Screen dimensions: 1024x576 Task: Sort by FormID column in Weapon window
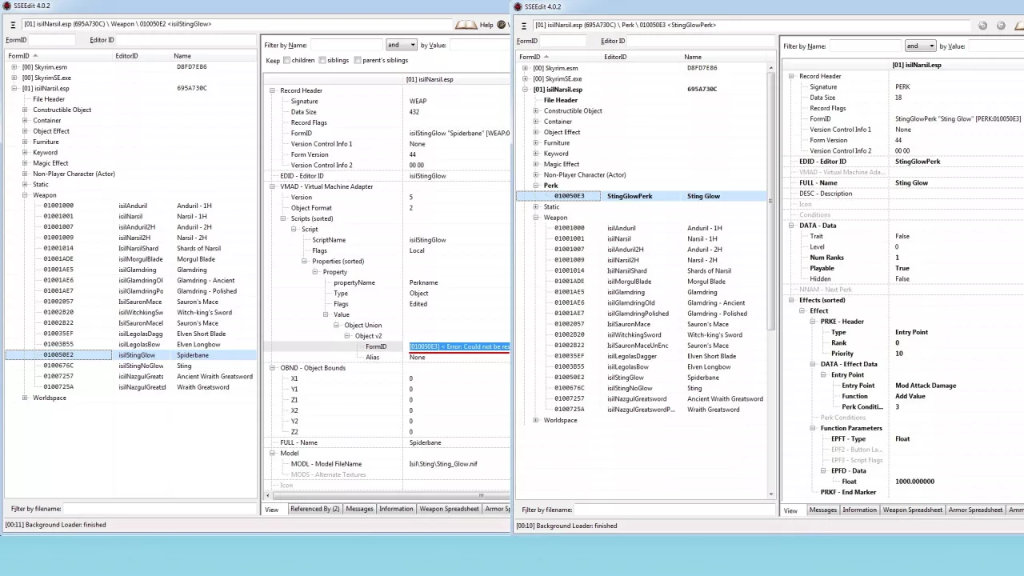[58, 56]
